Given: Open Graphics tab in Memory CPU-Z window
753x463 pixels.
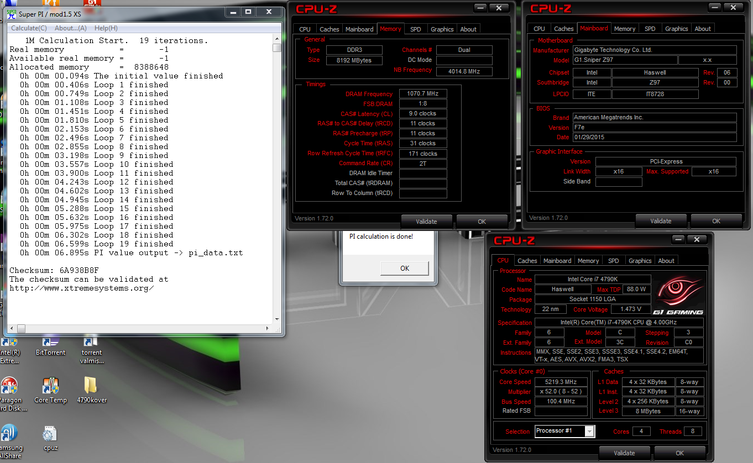Looking at the screenshot, I should pyautogui.click(x=442, y=29).
